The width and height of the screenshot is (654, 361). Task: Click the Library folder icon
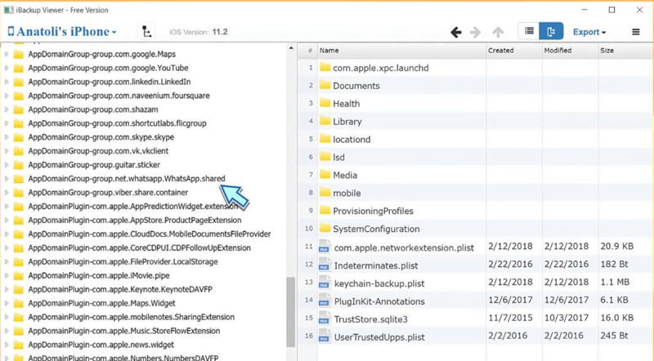pos(325,122)
